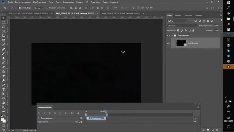
Task: Create new layer icon in Layers panel
Action: click(212, 130)
